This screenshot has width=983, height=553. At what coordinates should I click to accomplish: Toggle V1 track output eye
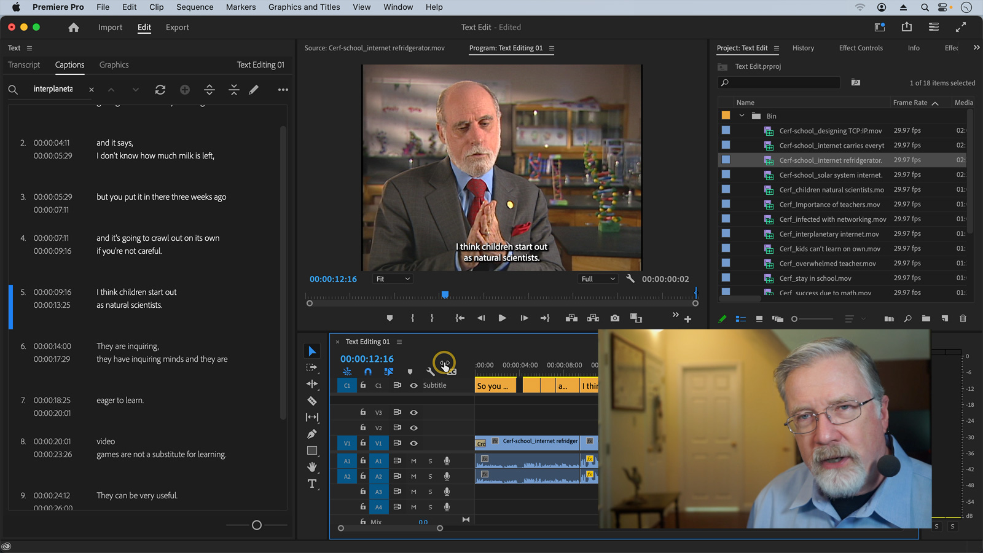pyautogui.click(x=413, y=443)
